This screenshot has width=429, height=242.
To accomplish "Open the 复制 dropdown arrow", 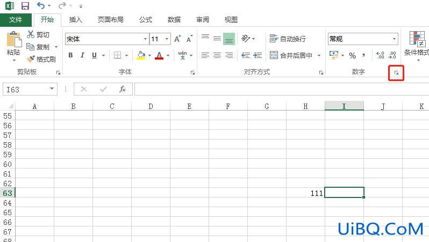I will pos(56,47).
